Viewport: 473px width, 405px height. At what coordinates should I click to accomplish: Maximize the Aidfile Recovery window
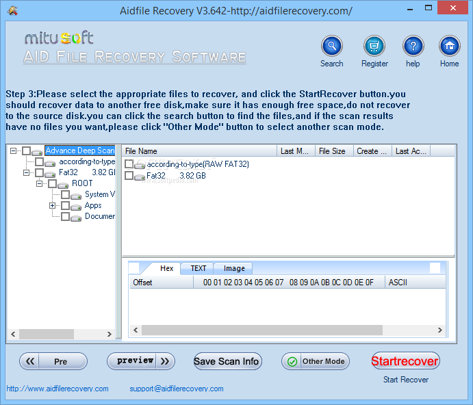[x=429, y=8]
